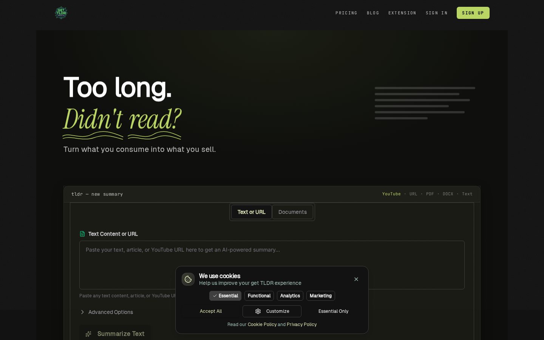
Task: Toggle the Essential cookie category
Action: [225, 296]
